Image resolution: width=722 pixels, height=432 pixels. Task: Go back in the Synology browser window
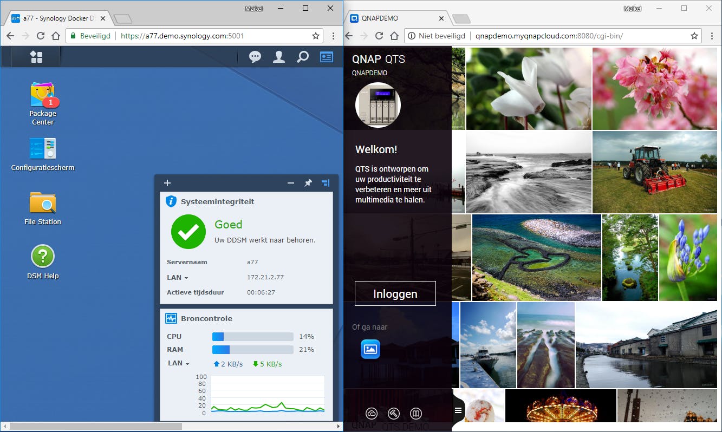click(x=10, y=36)
